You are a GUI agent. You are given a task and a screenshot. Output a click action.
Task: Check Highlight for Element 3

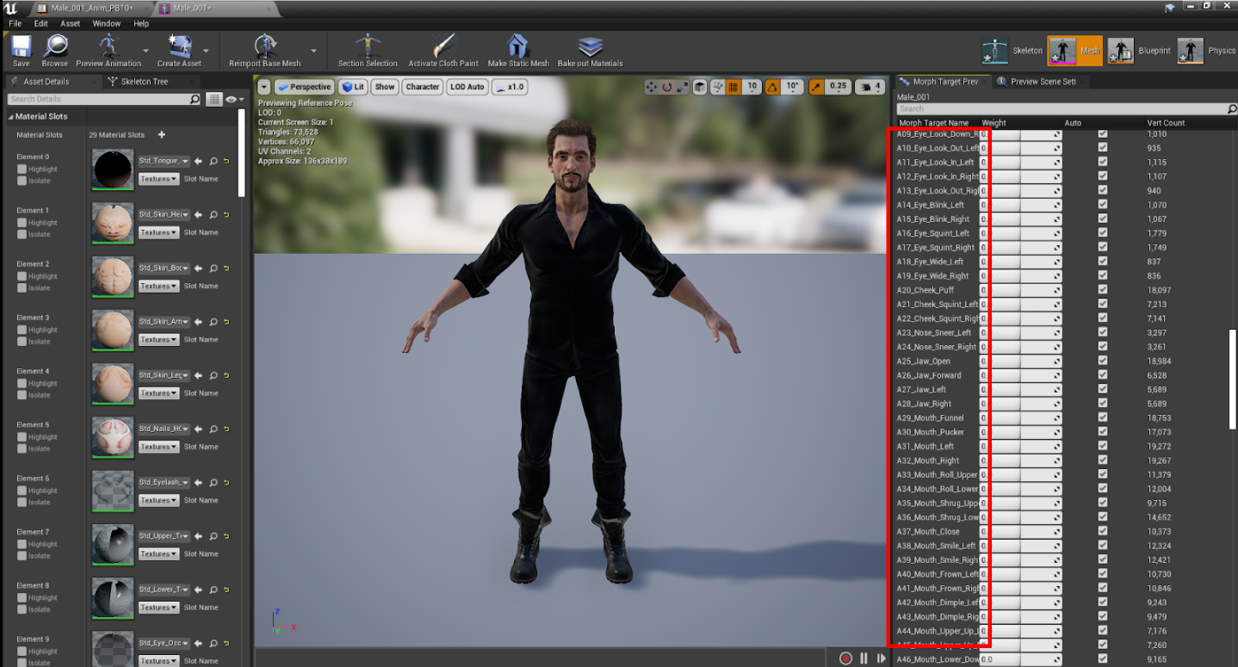click(x=22, y=330)
